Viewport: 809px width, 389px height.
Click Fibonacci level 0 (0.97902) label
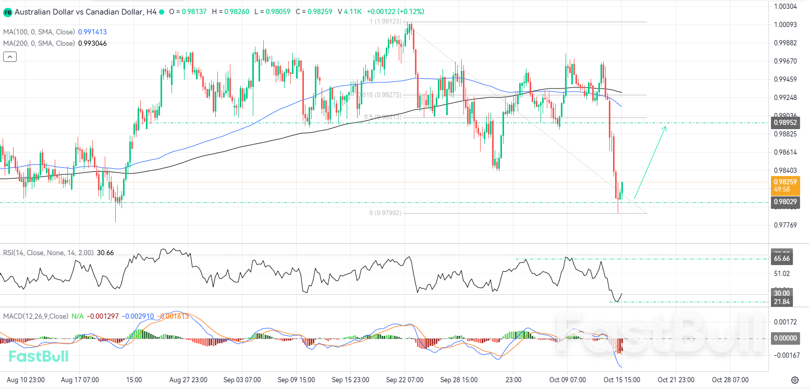(x=385, y=213)
